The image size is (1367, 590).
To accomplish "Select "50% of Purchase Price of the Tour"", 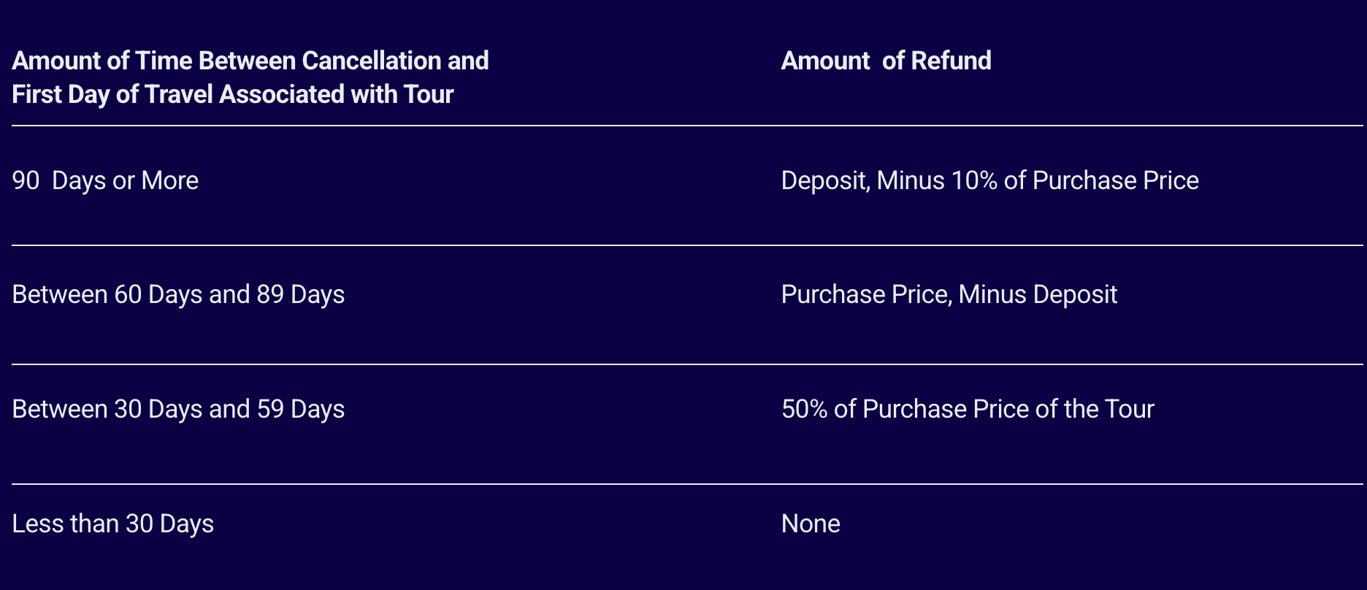I will pos(968,409).
